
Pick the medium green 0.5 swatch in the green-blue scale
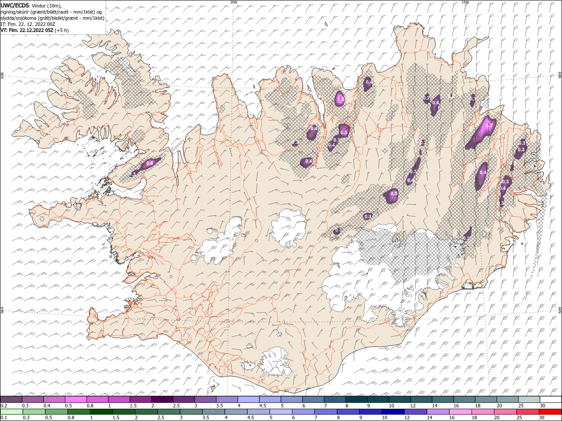[x=57, y=412]
